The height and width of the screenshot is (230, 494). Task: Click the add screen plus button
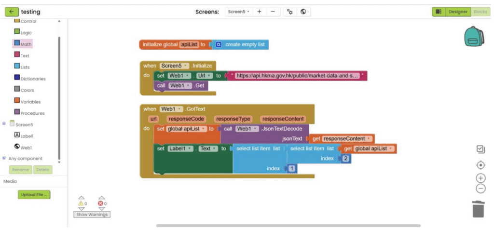point(259,12)
